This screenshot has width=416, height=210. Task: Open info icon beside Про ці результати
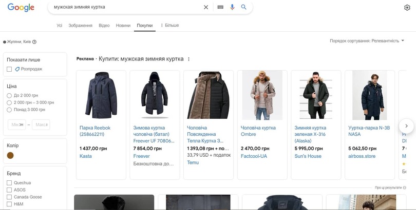pyautogui.click(x=404, y=187)
